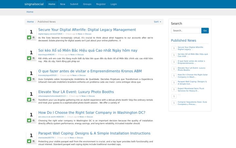Viewport: 236px width, 148px height.
Task: Open author profile kronosbytegra435520
Action: pyautogui.click(x=47, y=75)
